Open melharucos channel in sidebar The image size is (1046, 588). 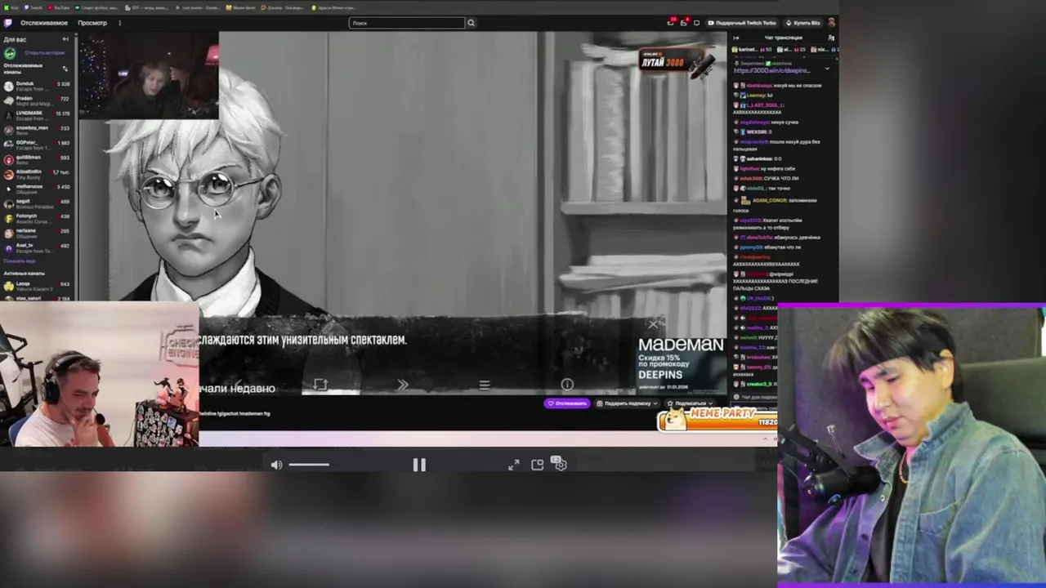tap(38, 189)
